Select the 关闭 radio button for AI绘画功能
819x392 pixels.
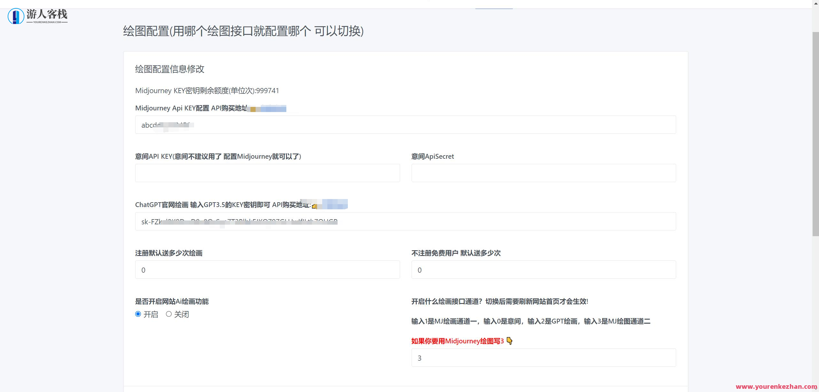(169, 314)
